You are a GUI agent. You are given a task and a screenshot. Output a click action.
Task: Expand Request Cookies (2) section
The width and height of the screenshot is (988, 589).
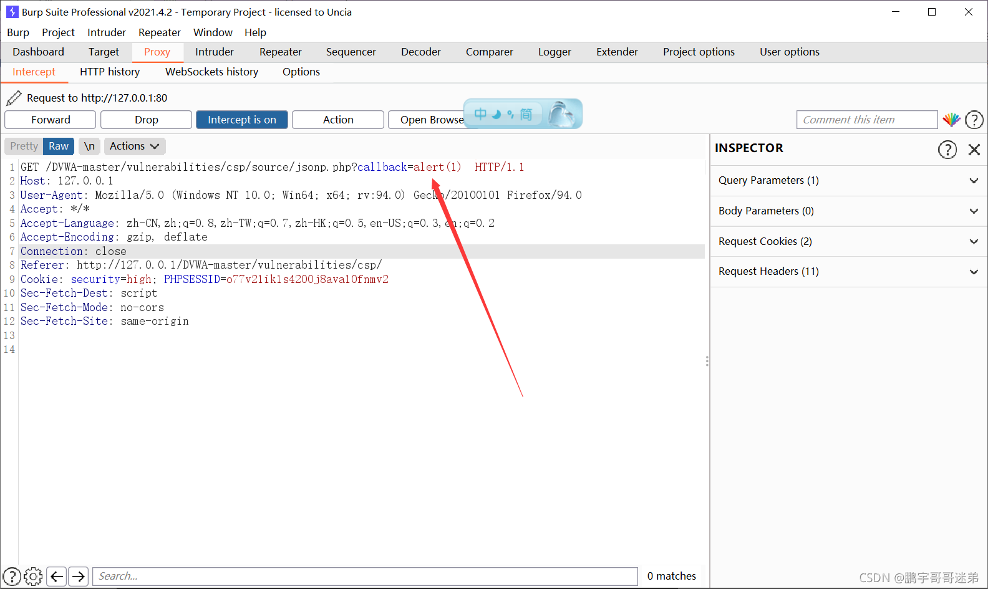tap(848, 241)
